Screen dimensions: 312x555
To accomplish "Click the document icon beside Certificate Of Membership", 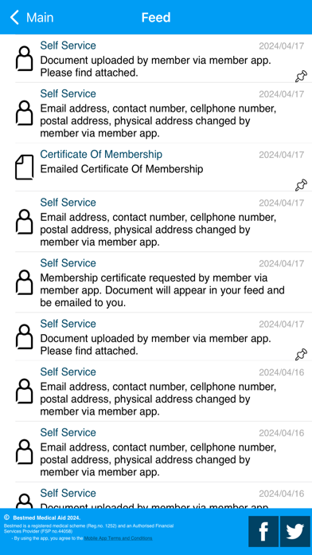I will point(25,167).
